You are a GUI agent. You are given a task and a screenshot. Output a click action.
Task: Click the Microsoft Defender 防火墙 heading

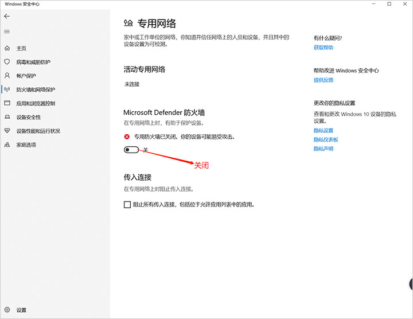coord(164,113)
